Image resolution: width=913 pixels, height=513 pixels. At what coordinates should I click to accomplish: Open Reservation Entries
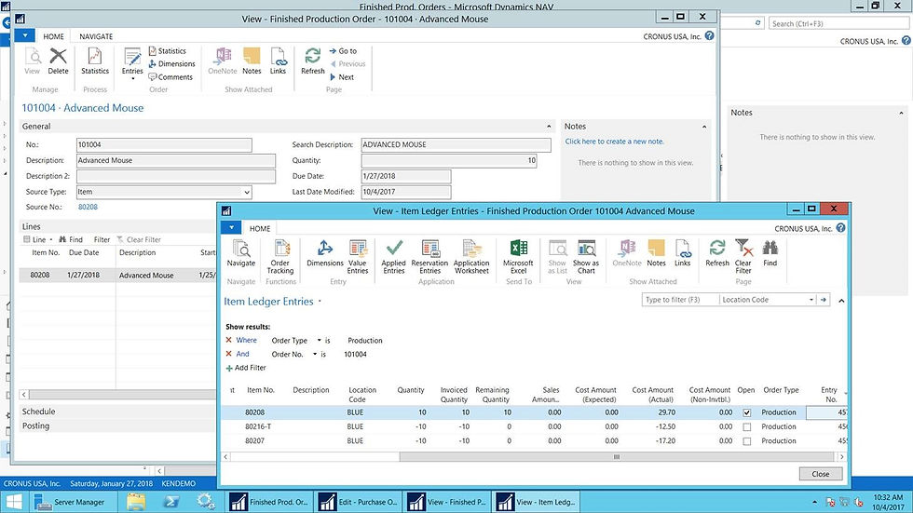(x=429, y=257)
